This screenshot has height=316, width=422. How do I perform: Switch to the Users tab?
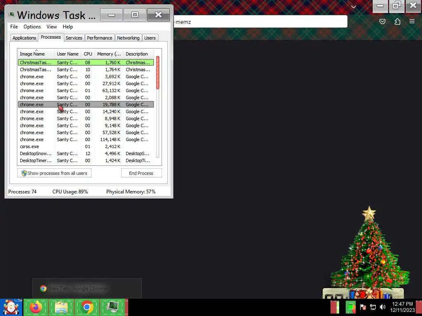(x=150, y=38)
